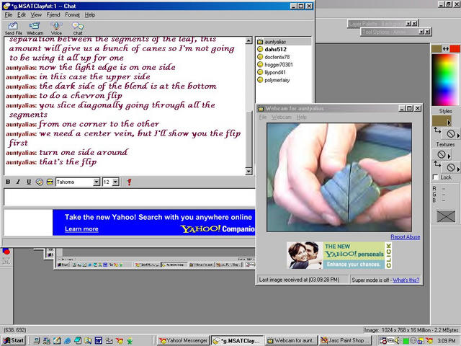461x346 pixels.
Task: Toggle italic text formatting
Action: pyautogui.click(x=18, y=182)
